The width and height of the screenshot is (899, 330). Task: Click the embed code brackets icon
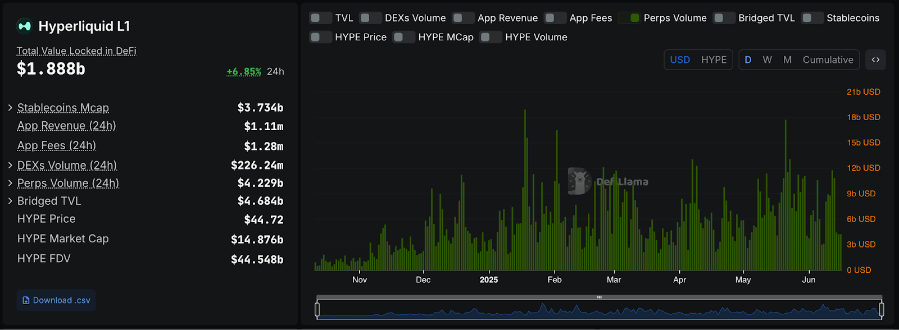875,59
